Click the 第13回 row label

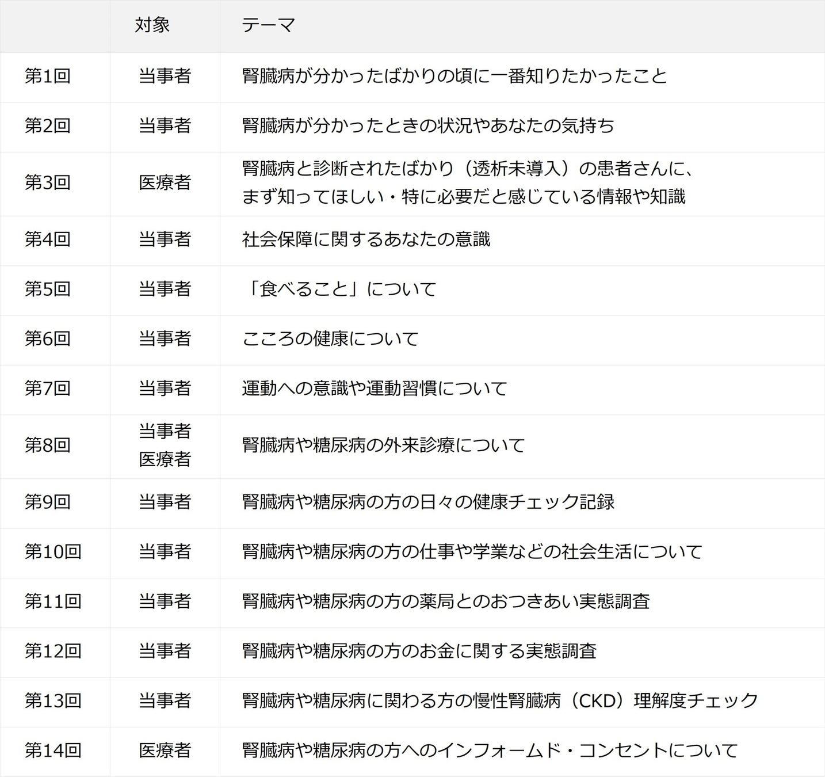coord(53,700)
